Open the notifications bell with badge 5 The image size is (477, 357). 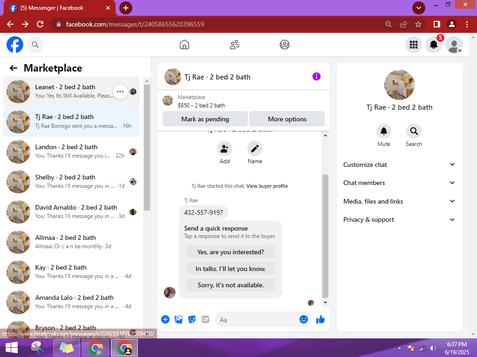pos(434,45)
